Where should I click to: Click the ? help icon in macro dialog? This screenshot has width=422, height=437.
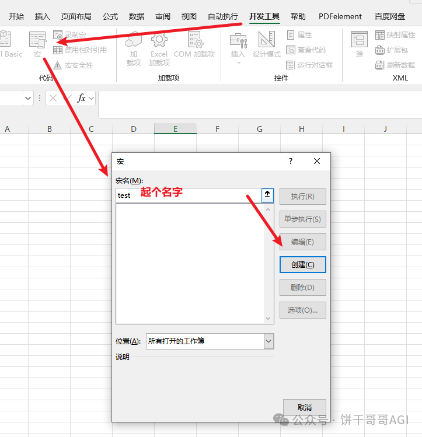click(x=291, y=161)
